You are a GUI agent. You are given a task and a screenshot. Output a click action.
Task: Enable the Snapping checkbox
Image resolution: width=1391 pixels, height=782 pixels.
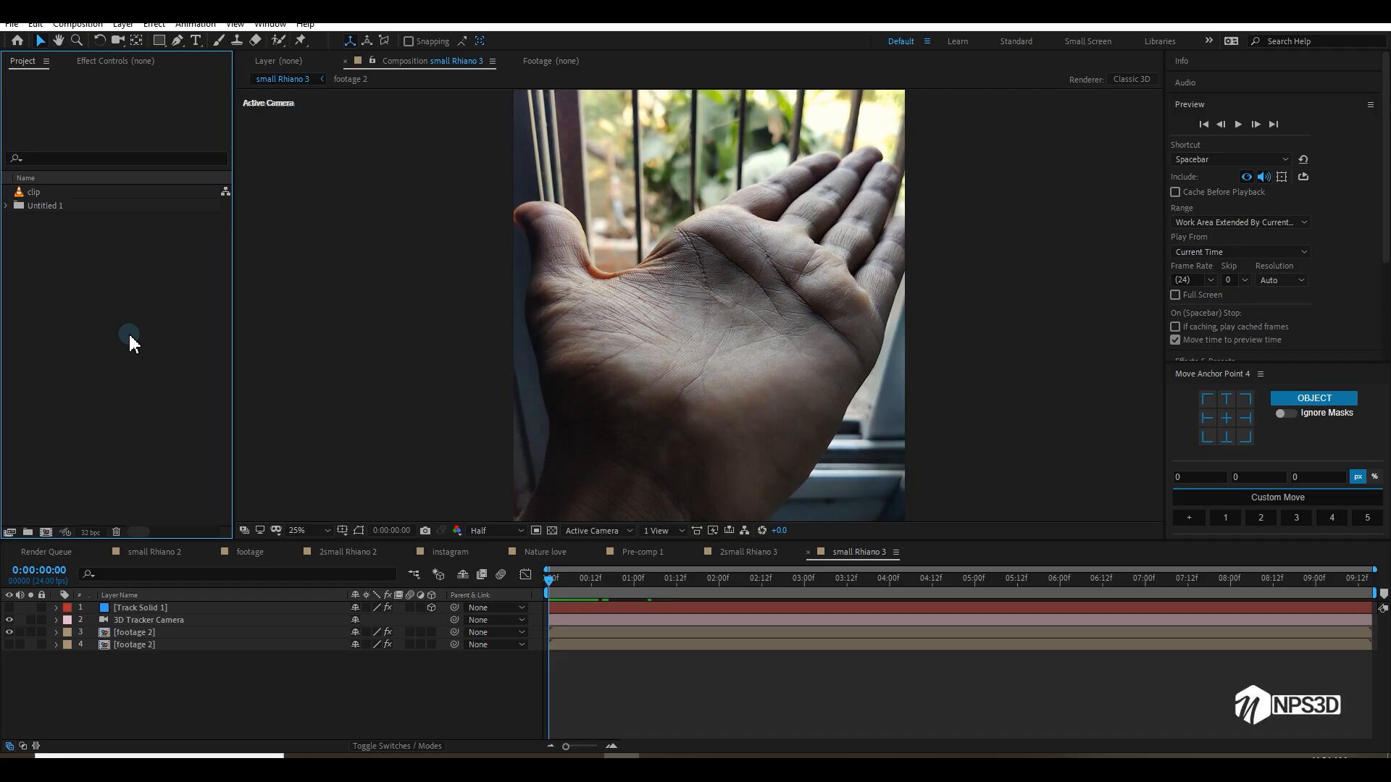409,41
